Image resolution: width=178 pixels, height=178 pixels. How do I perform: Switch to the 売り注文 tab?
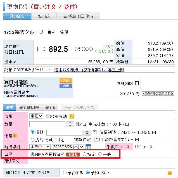click(x=44, y=16)
